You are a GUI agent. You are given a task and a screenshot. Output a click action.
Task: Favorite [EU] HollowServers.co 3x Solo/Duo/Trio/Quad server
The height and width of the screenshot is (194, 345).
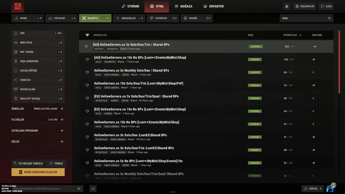87,98
